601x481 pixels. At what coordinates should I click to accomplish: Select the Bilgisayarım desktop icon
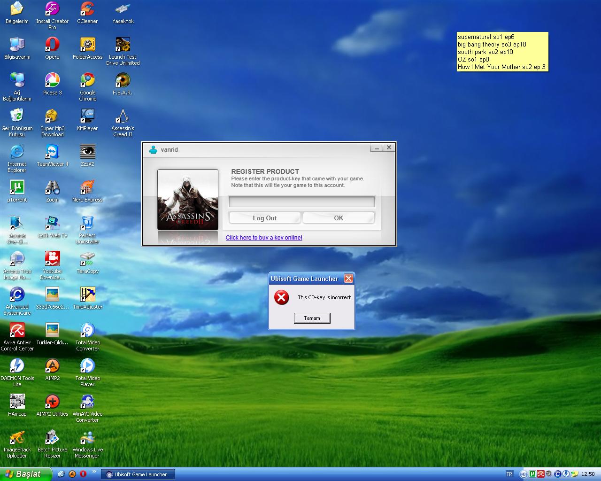click(17, 48)
